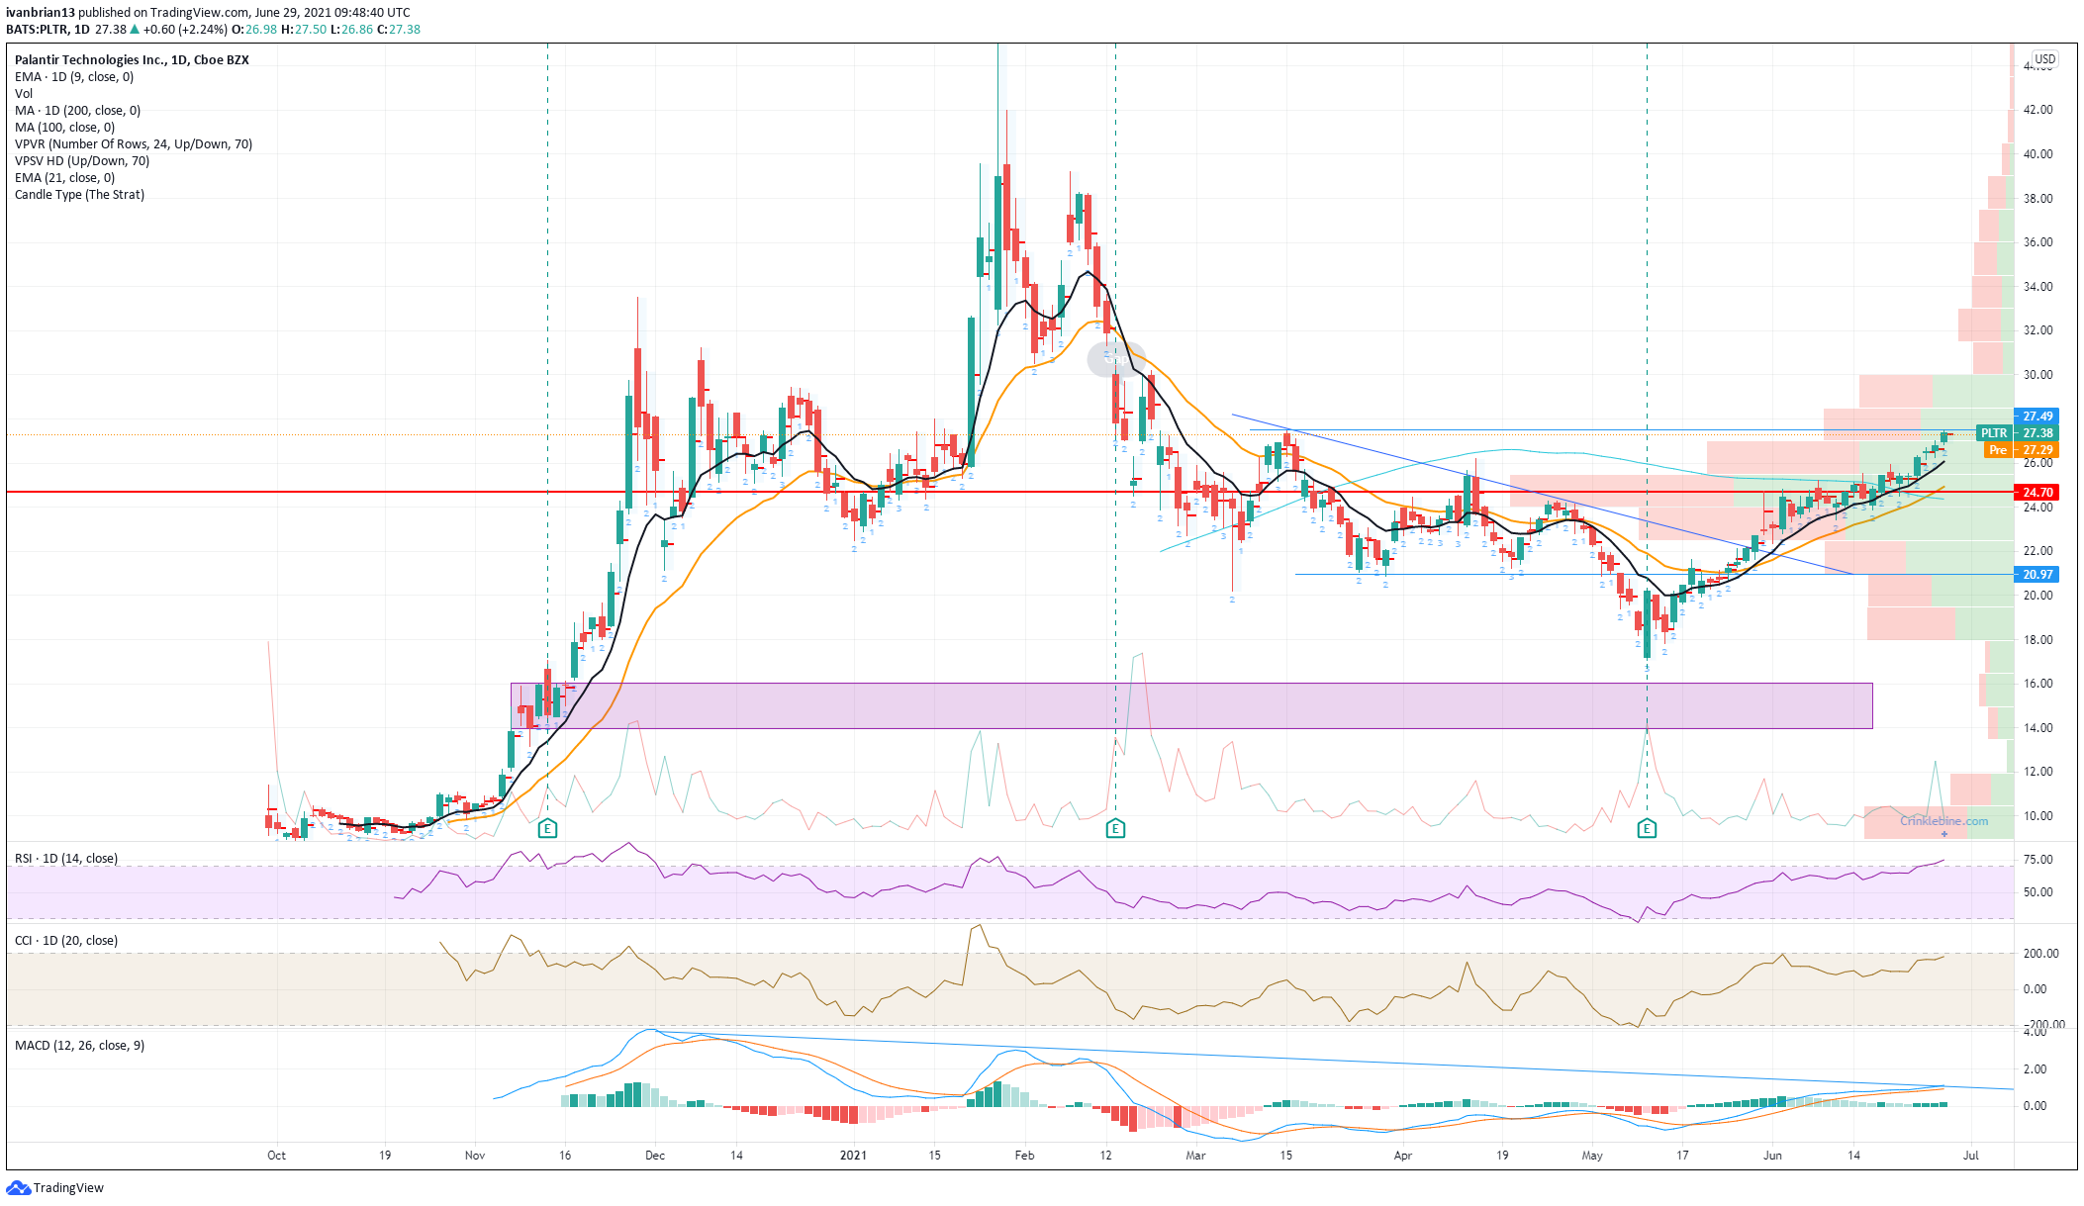Click the May label on time axis
The height and width of the screenshot is (1206, 2084).
[1592, 1155]
